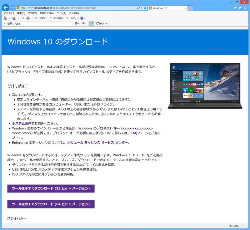The height and width of the screenshot is (230, 250).
Task: Click the Microsoft site icon in address bar
Action: [18, 8]
